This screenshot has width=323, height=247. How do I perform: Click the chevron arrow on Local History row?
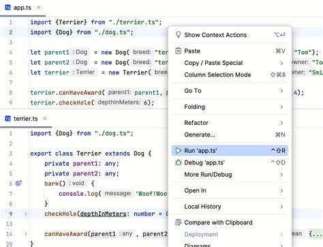pyautogui.click(x=281, y=207)
